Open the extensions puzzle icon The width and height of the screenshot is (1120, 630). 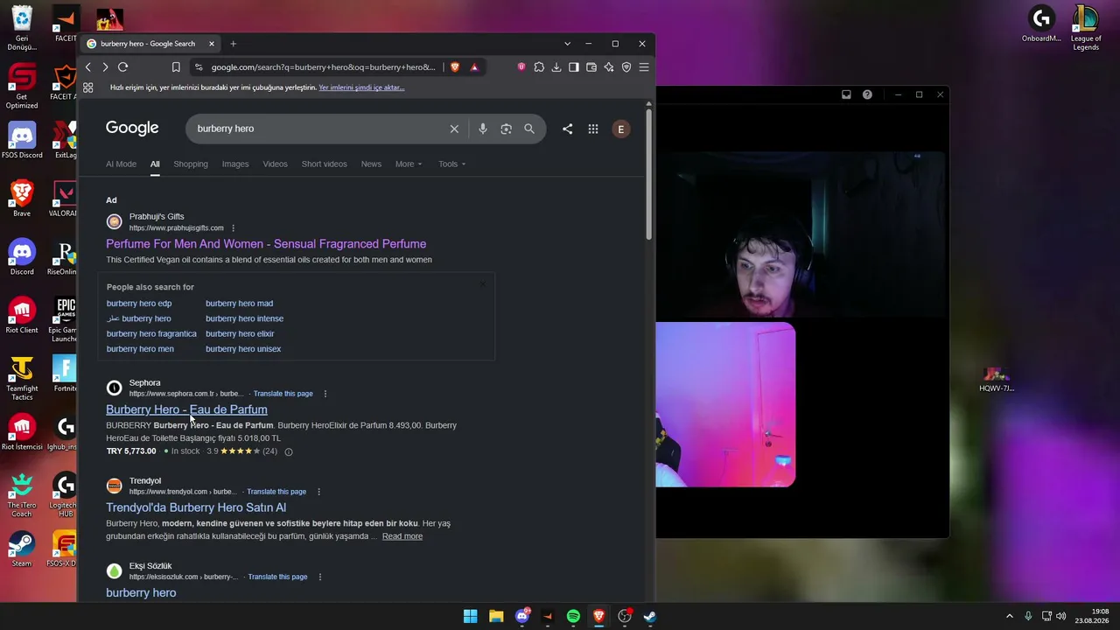[x=539, y=67]
